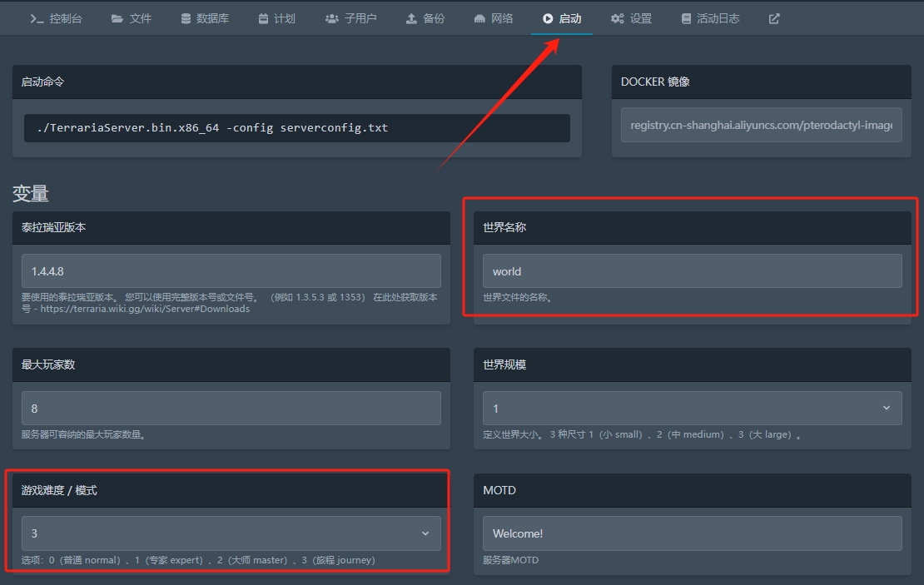
Task: Open the 启动 startup tab
Action: pos(562,18)
